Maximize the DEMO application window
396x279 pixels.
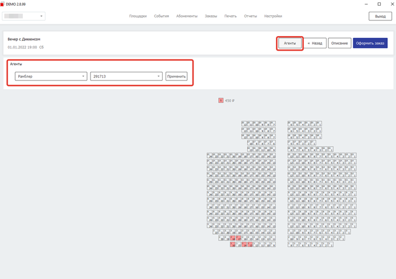(x=379, y=4)
